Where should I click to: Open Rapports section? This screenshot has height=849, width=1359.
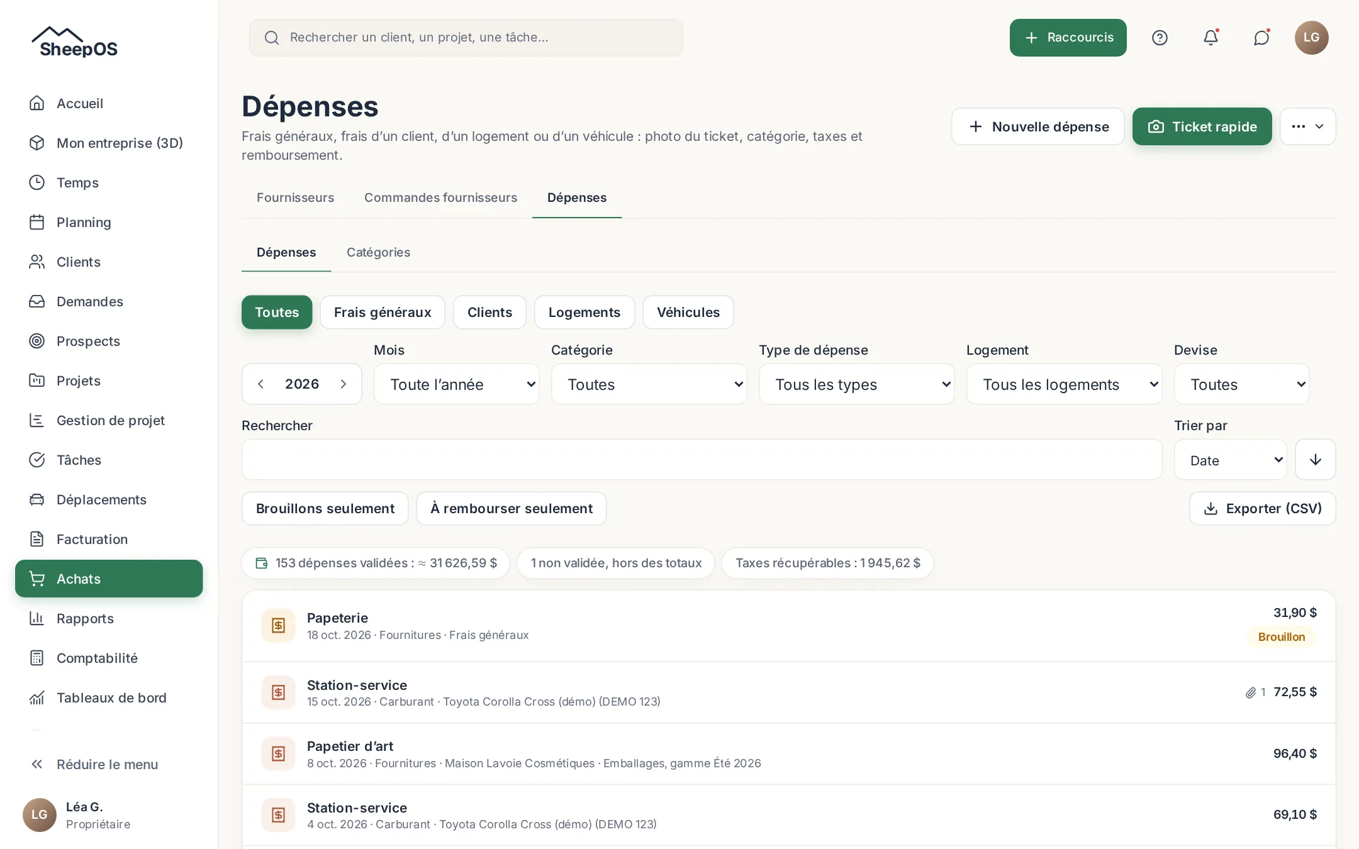(109, 618)
